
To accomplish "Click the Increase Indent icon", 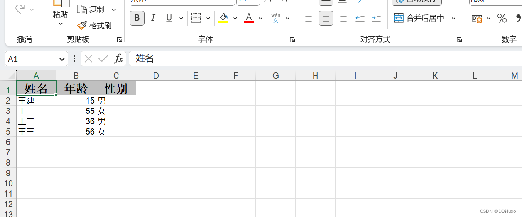I will pyautogui.click(x=376, y=18).
